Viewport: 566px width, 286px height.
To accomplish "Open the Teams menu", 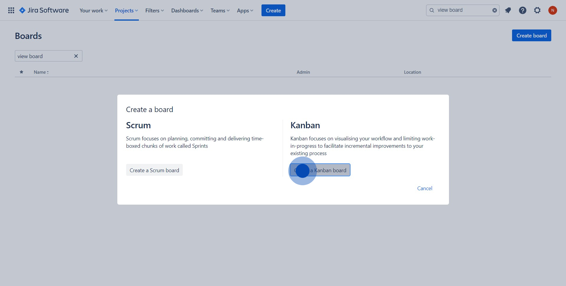I will [x=219, y=10].
